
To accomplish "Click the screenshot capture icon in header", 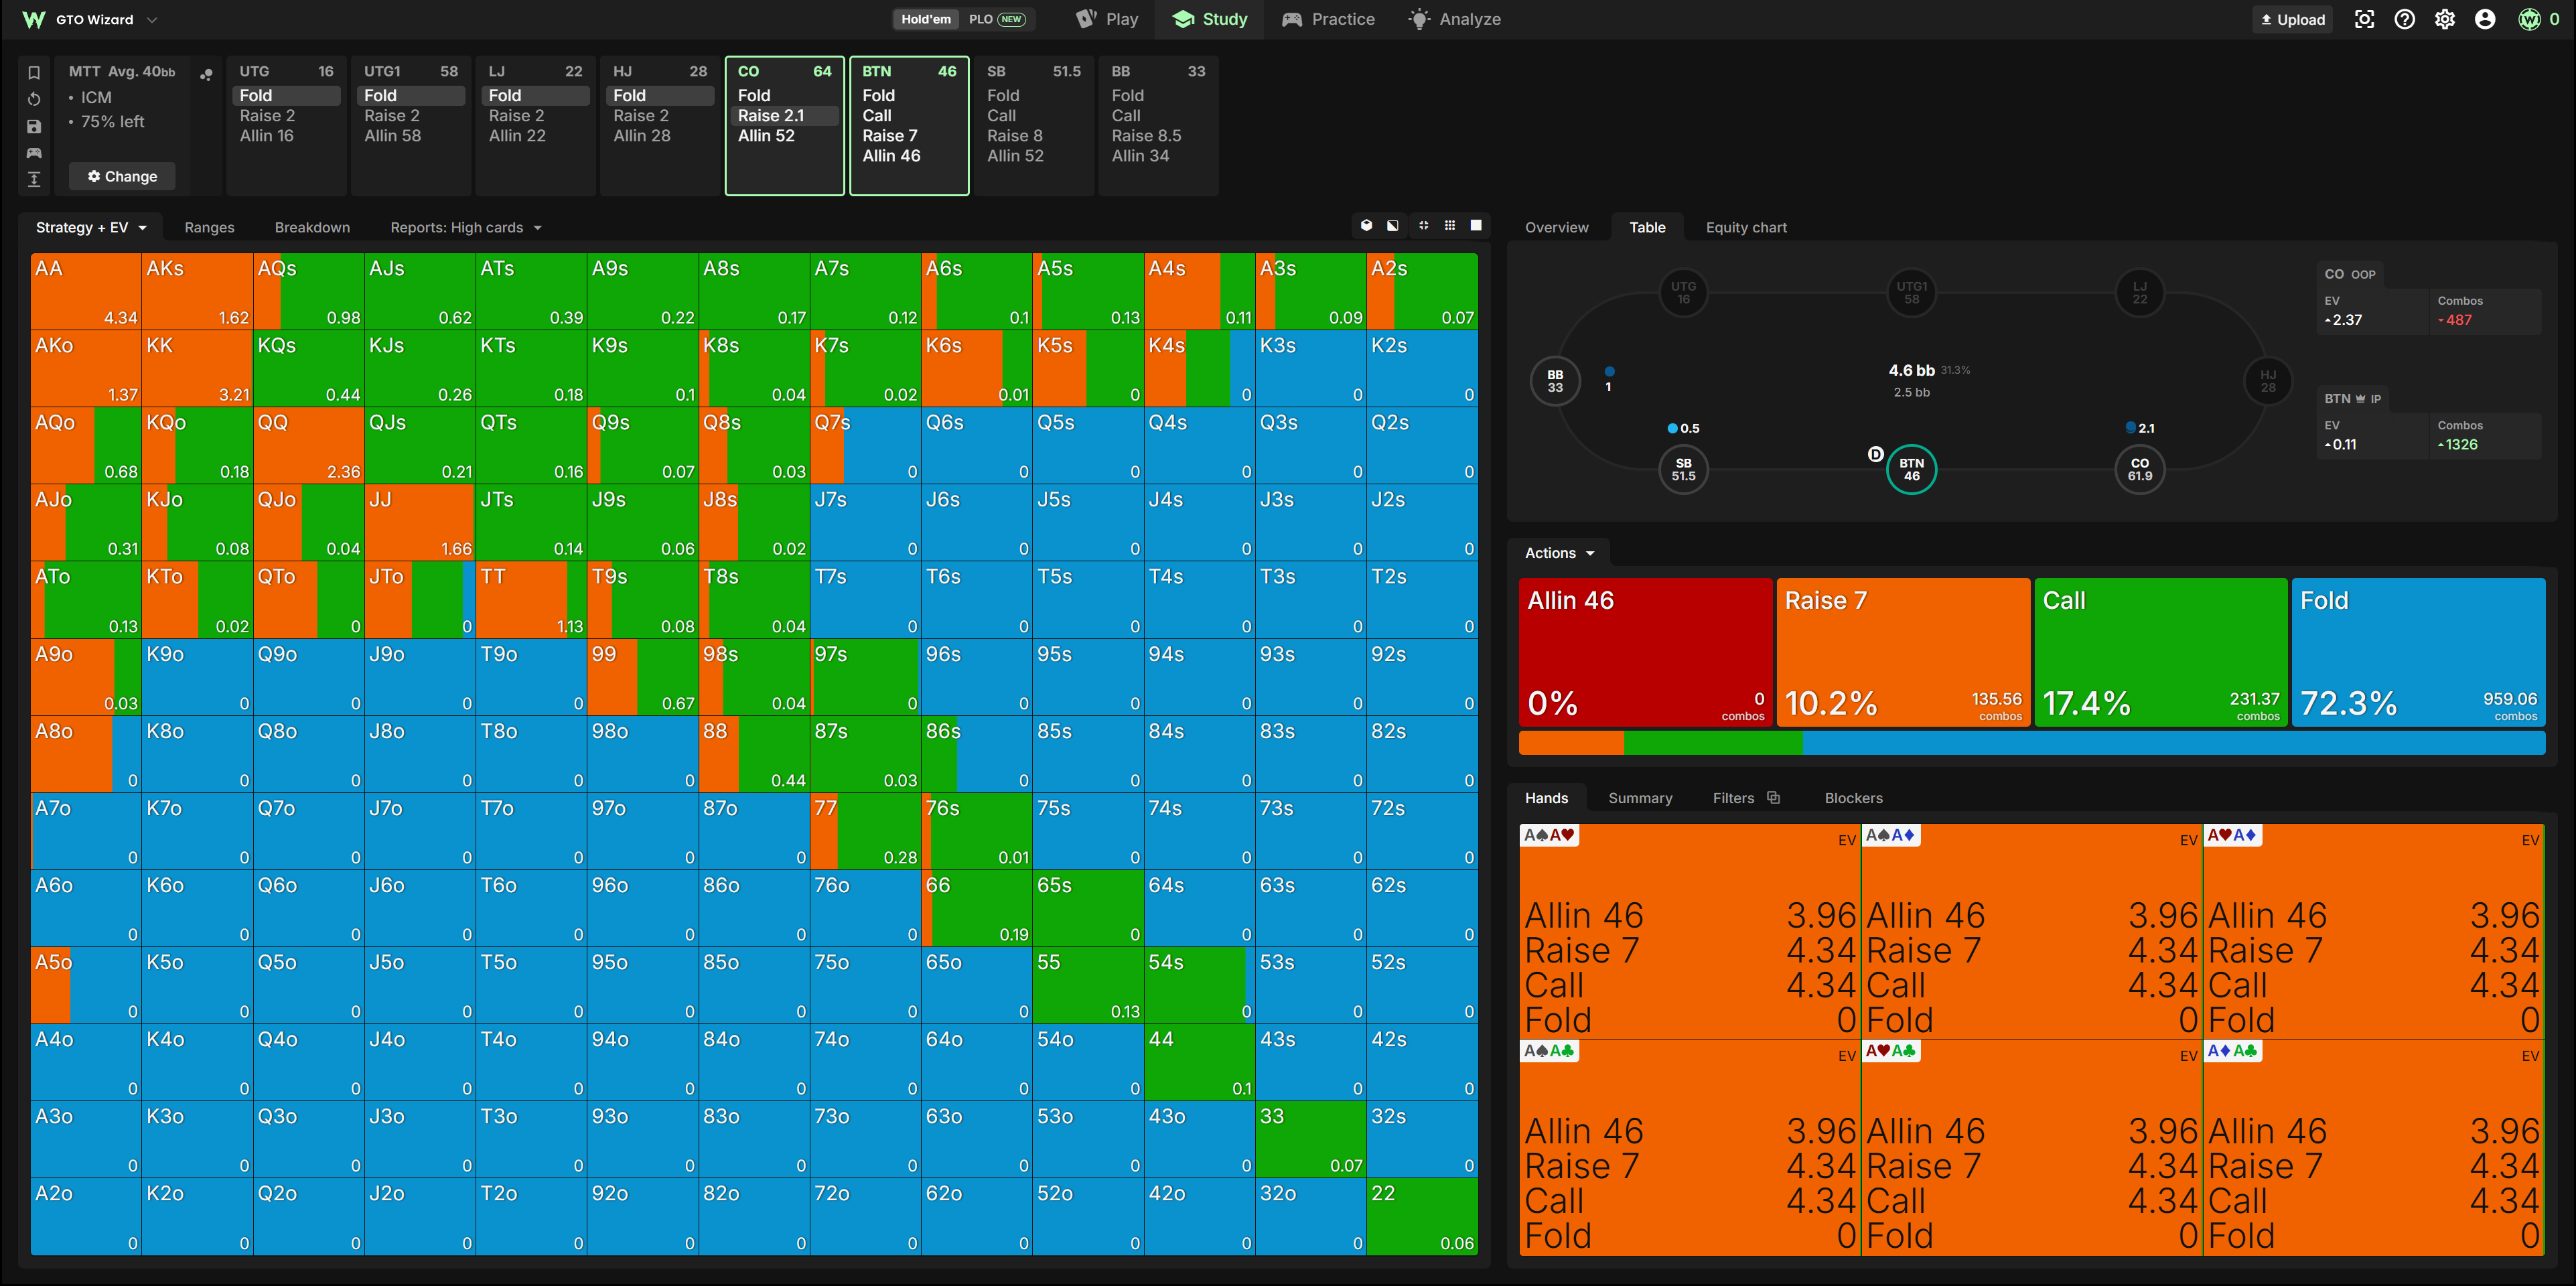I will 2364,19.
